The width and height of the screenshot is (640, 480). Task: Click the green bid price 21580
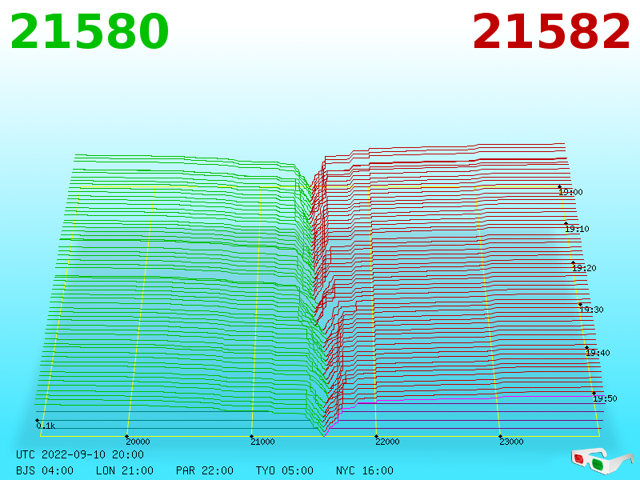point(90,32)
